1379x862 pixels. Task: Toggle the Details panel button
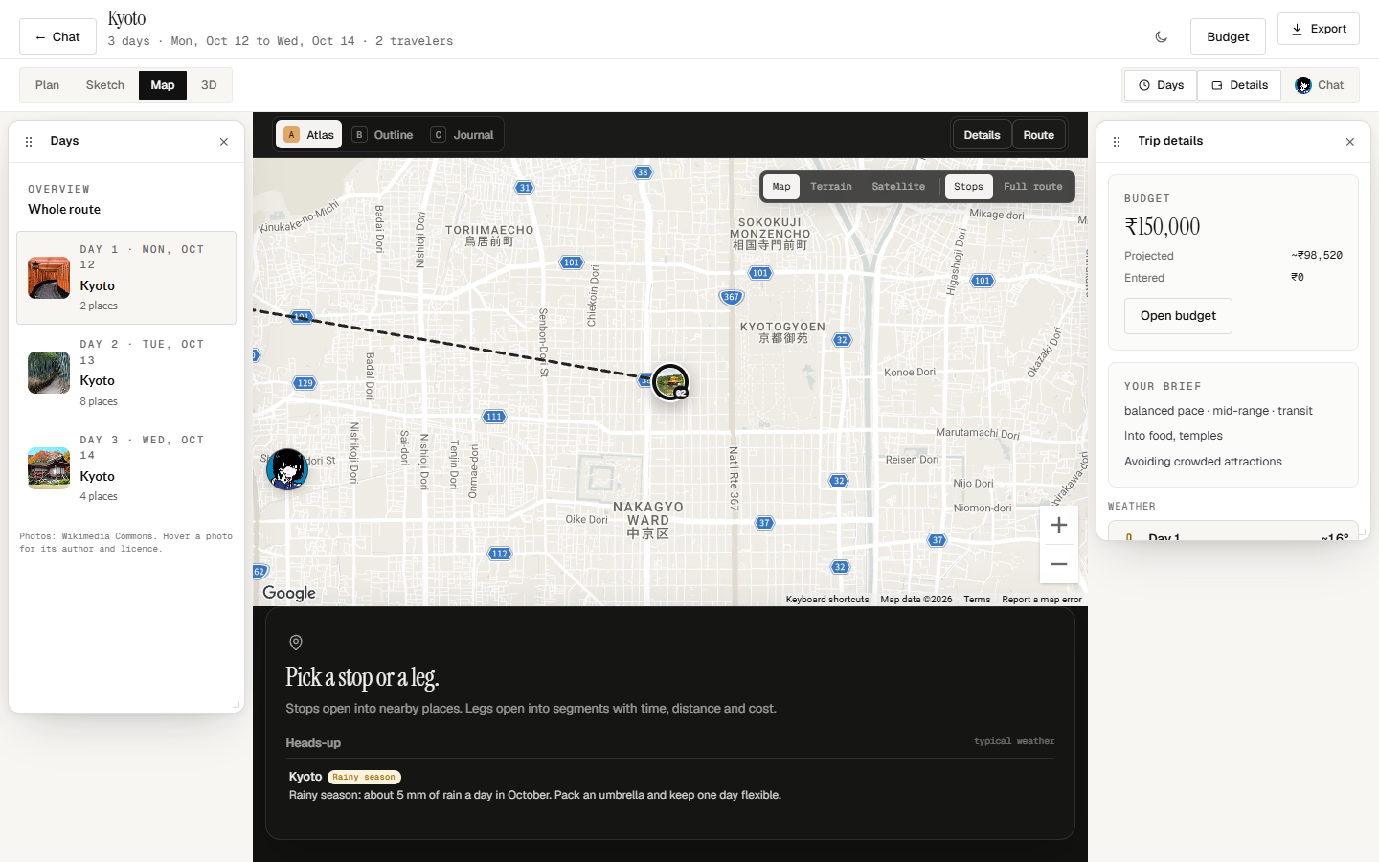[1239, 85]
